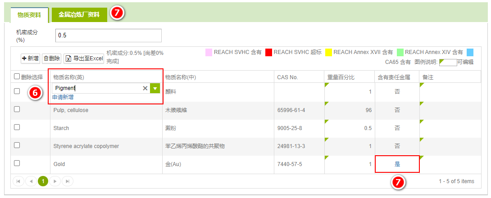Clear the Pigment text with the X icon
Viewport: 491px width, 198px height.
(145, 89)
